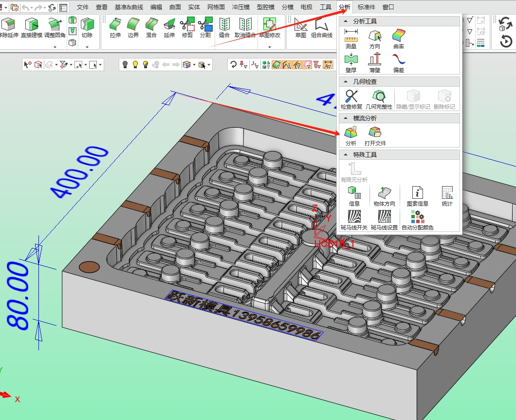Open the display mode cube dropdown arrow
Image resolution: width=516 pixels, height=420 pixels.
(x=195, y=65)
